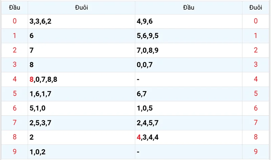
Task: Select the cell with values 0,0,7
Action: (x=145, y=65)
